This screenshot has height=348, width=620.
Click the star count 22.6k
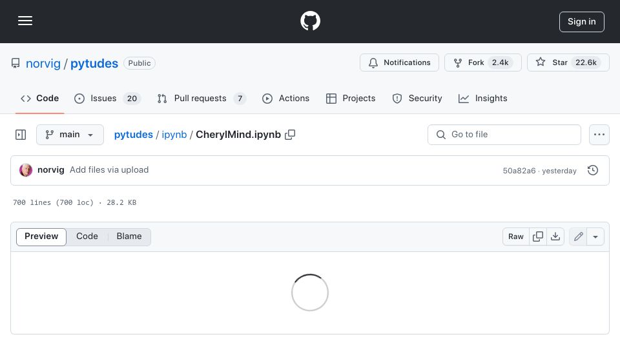586,63
